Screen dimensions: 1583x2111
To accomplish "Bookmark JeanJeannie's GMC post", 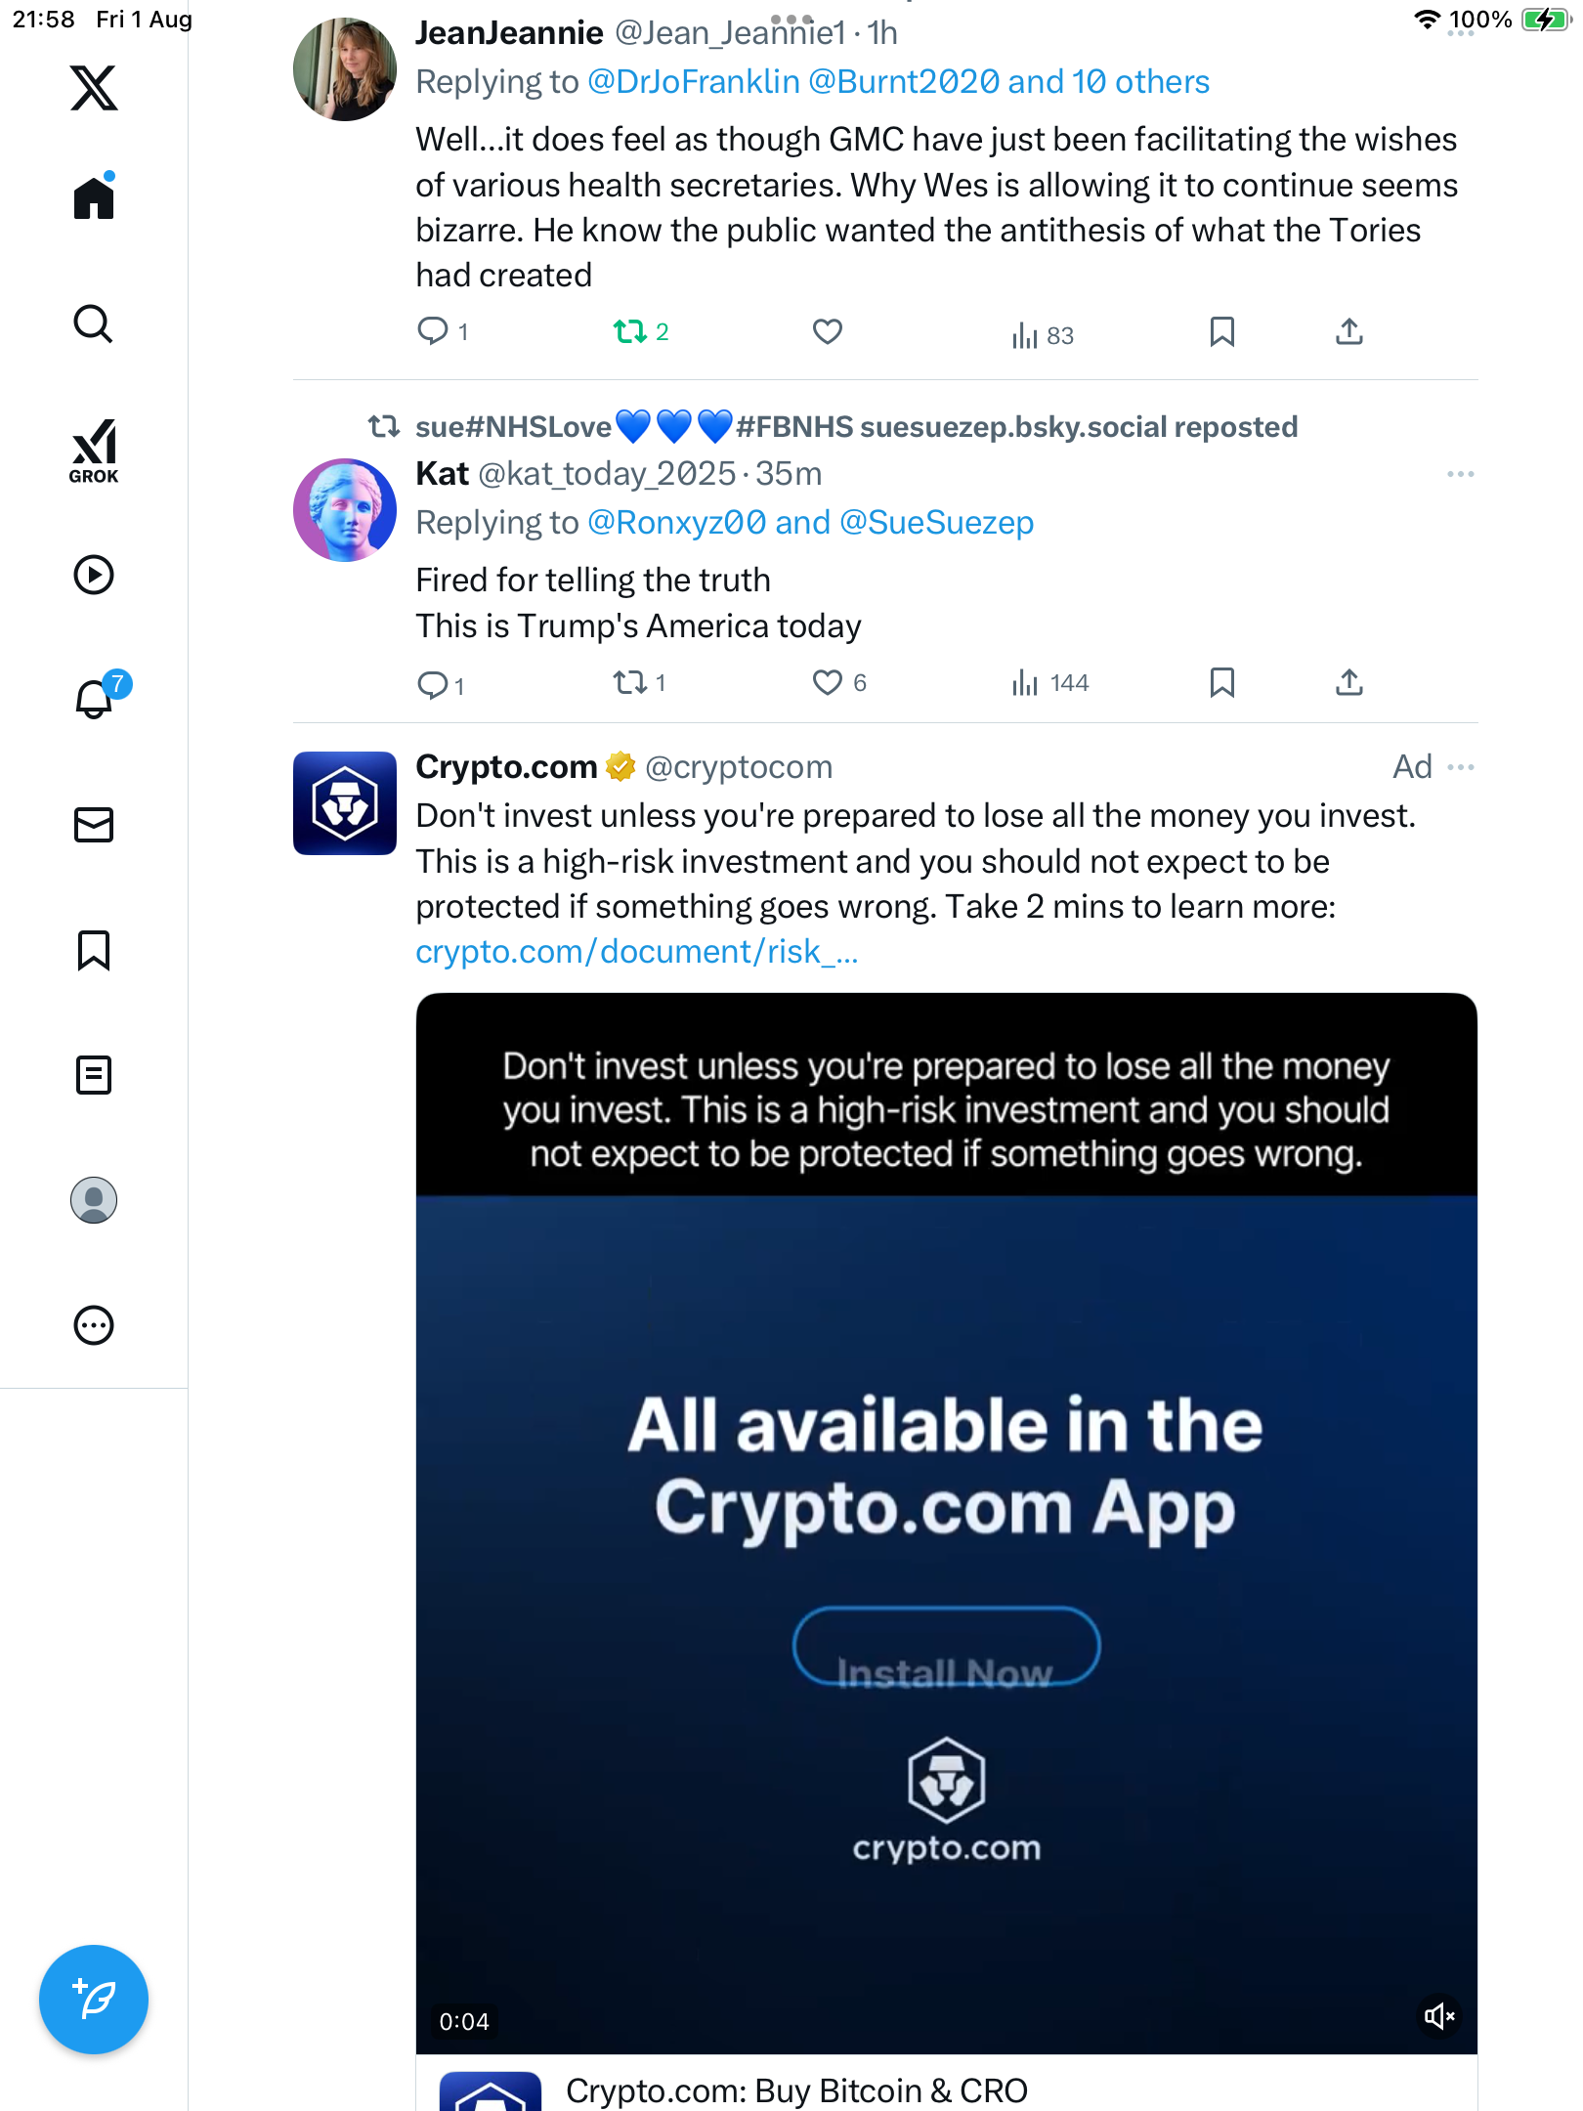I will [1222, 332].
